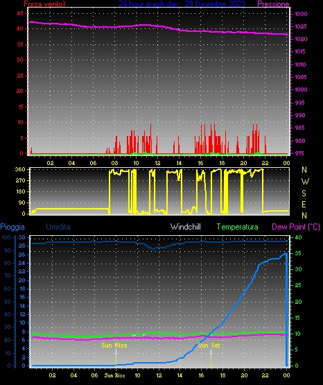Image resolution: width=323 pixels, height=385 pixels.
Task: Click the Temperatura legend label
Action: 237,227
